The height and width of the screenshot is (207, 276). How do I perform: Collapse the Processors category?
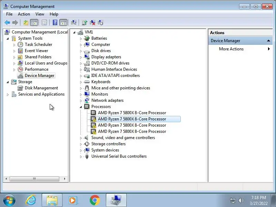pyautogui.click(x=81, y=107)
